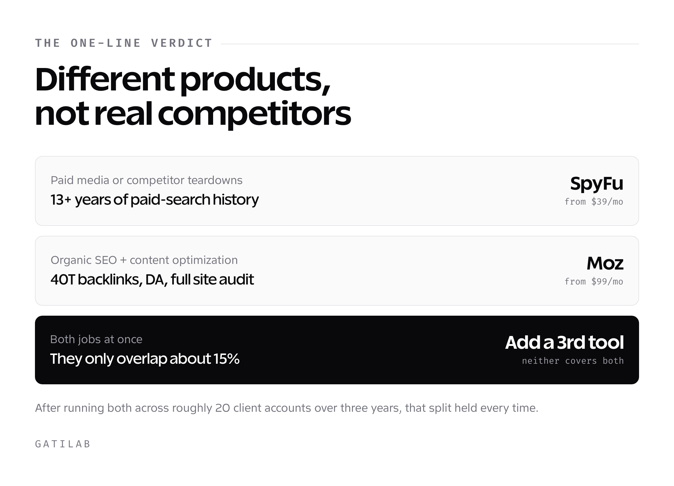The height and width of the screenshot is (486, 674).
Task: Select 'Organic SEO + content optimization' label
Action: pyautogui.click(x=144, y=260)
